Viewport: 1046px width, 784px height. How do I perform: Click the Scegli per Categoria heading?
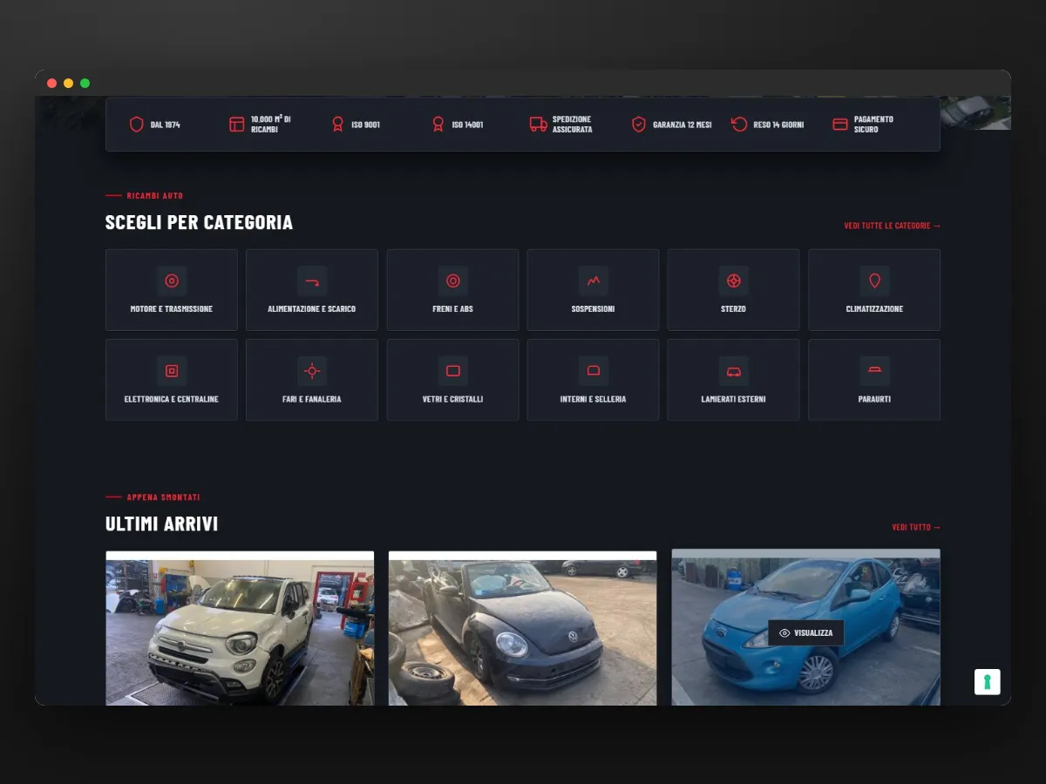199,222
